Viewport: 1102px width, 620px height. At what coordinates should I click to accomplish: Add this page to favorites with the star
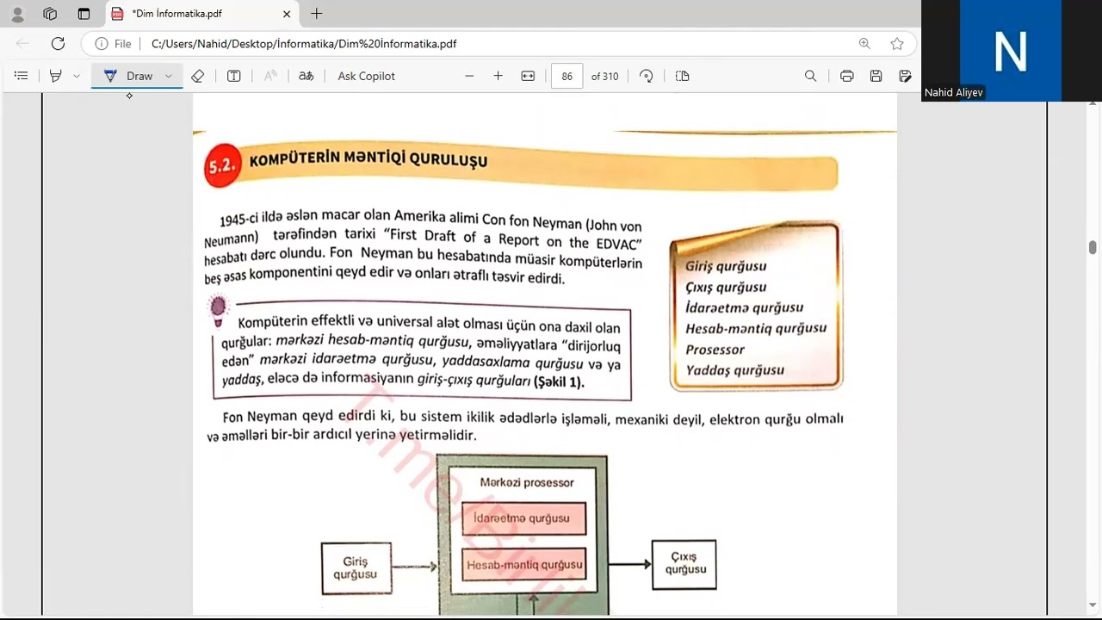(897, 44)
